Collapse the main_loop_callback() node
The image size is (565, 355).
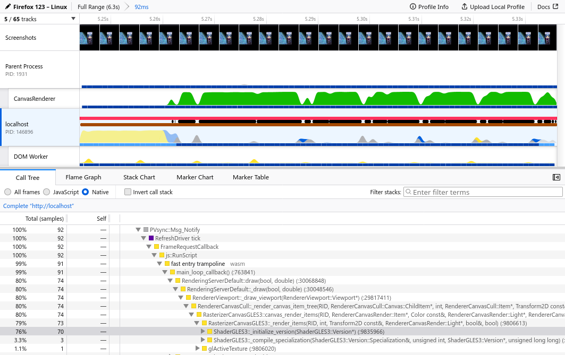[x=165, y=272]
